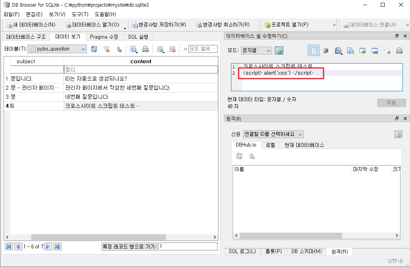The image size is (410, 267).
Task: Click the refresh table data icon
Action: coord(94,49)
